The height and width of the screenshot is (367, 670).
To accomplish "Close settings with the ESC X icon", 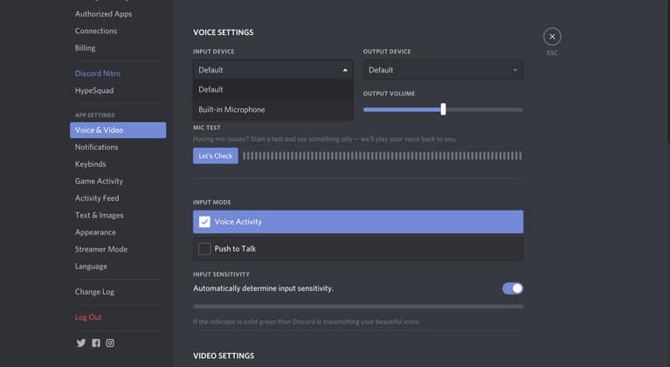I will 551,37.
